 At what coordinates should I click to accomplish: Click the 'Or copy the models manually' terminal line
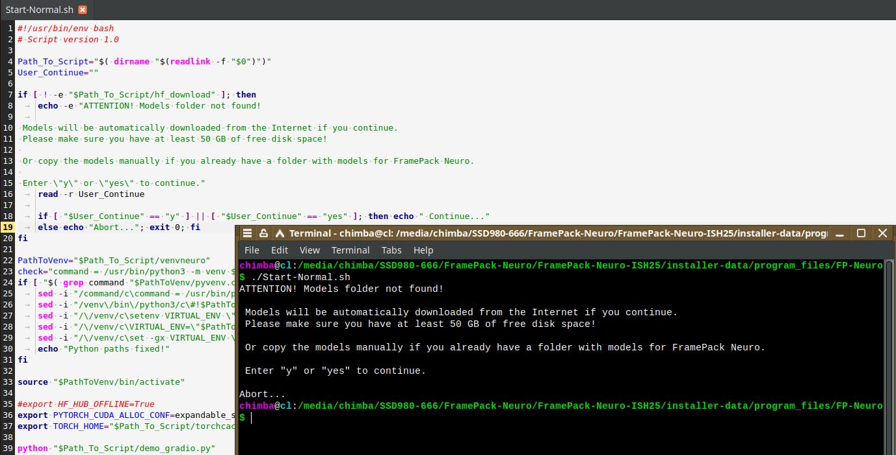click(x=505, y=348)
